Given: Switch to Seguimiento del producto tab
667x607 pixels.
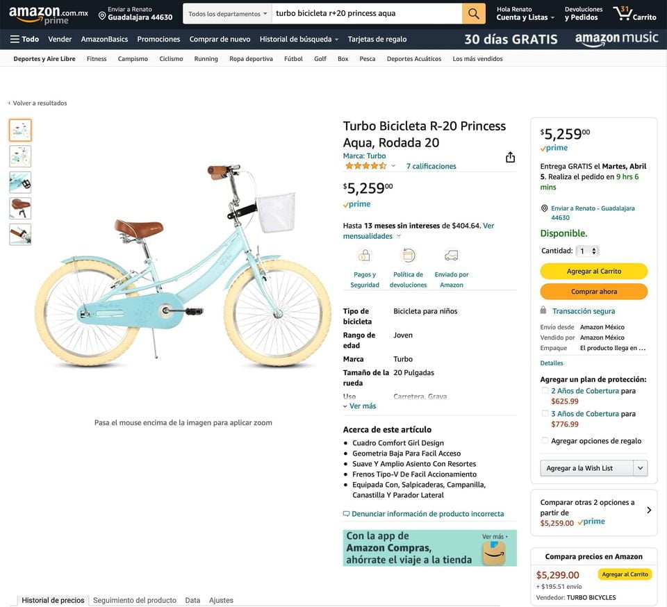Looking at the screenshot, I should coord(135,600).
